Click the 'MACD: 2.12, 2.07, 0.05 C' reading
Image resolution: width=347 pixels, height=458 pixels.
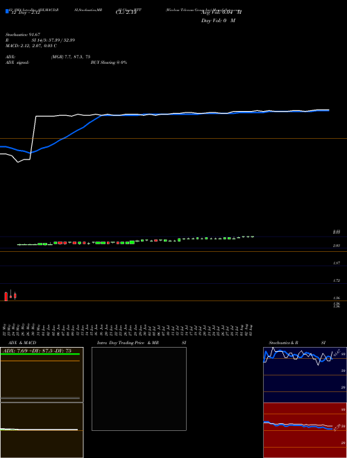point(31,46)
